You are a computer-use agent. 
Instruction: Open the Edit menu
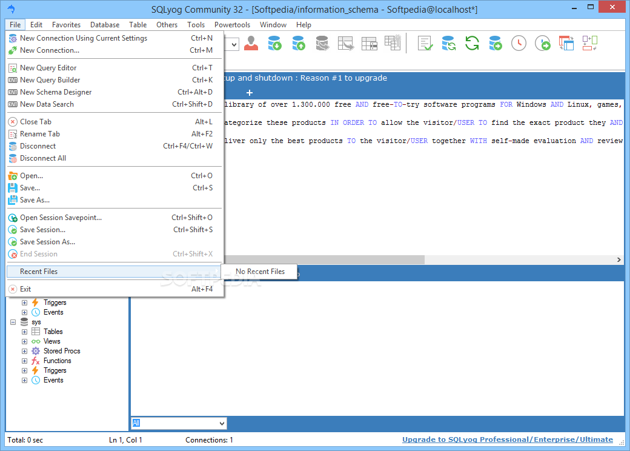click(36, 24)
